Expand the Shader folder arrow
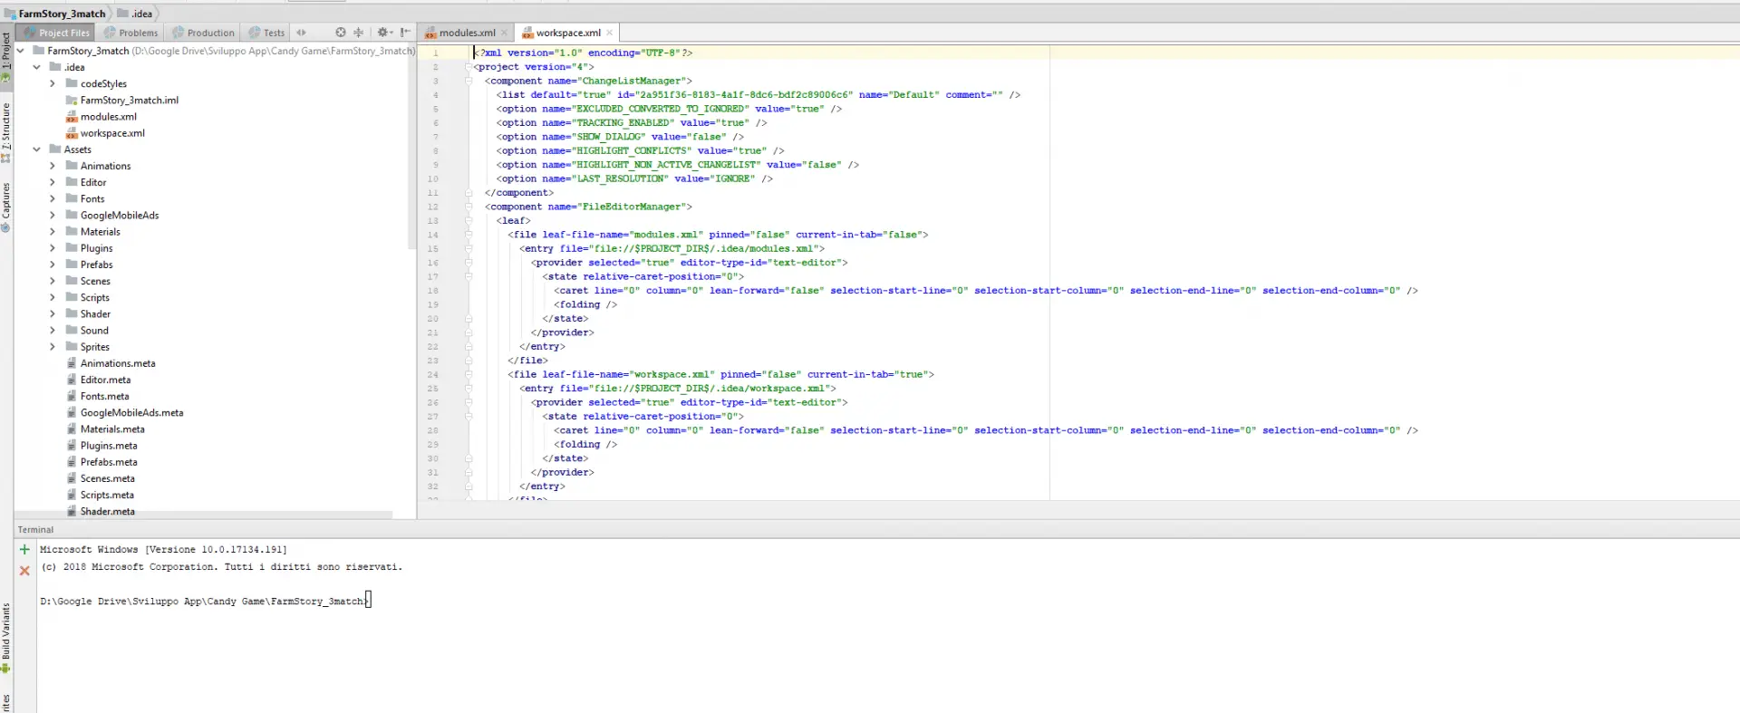This screenshot has height=713, width=1740. 53,313
